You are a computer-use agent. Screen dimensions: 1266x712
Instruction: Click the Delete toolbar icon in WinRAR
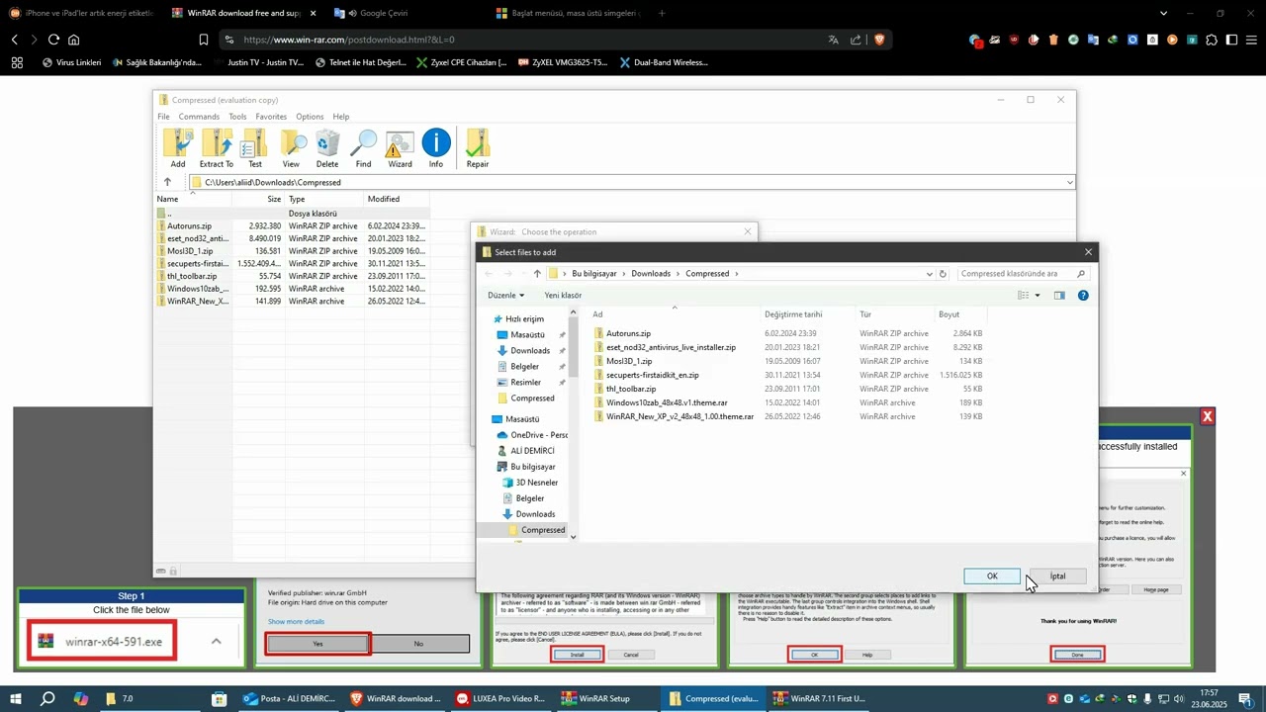[327, 148]
